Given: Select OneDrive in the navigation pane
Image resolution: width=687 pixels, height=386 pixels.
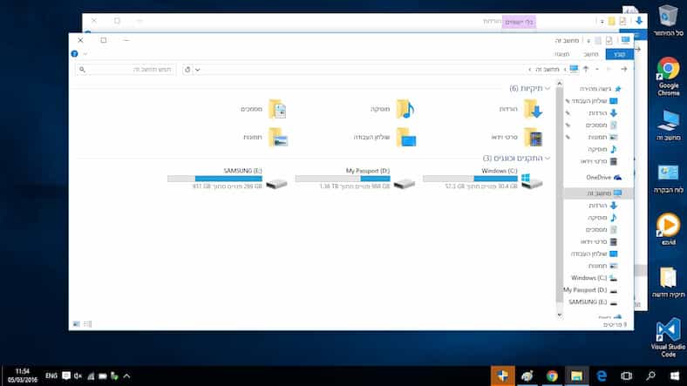Looking at the screenshot, I should pos(599,177).
